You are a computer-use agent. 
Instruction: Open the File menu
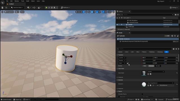[x=7, y=1]
